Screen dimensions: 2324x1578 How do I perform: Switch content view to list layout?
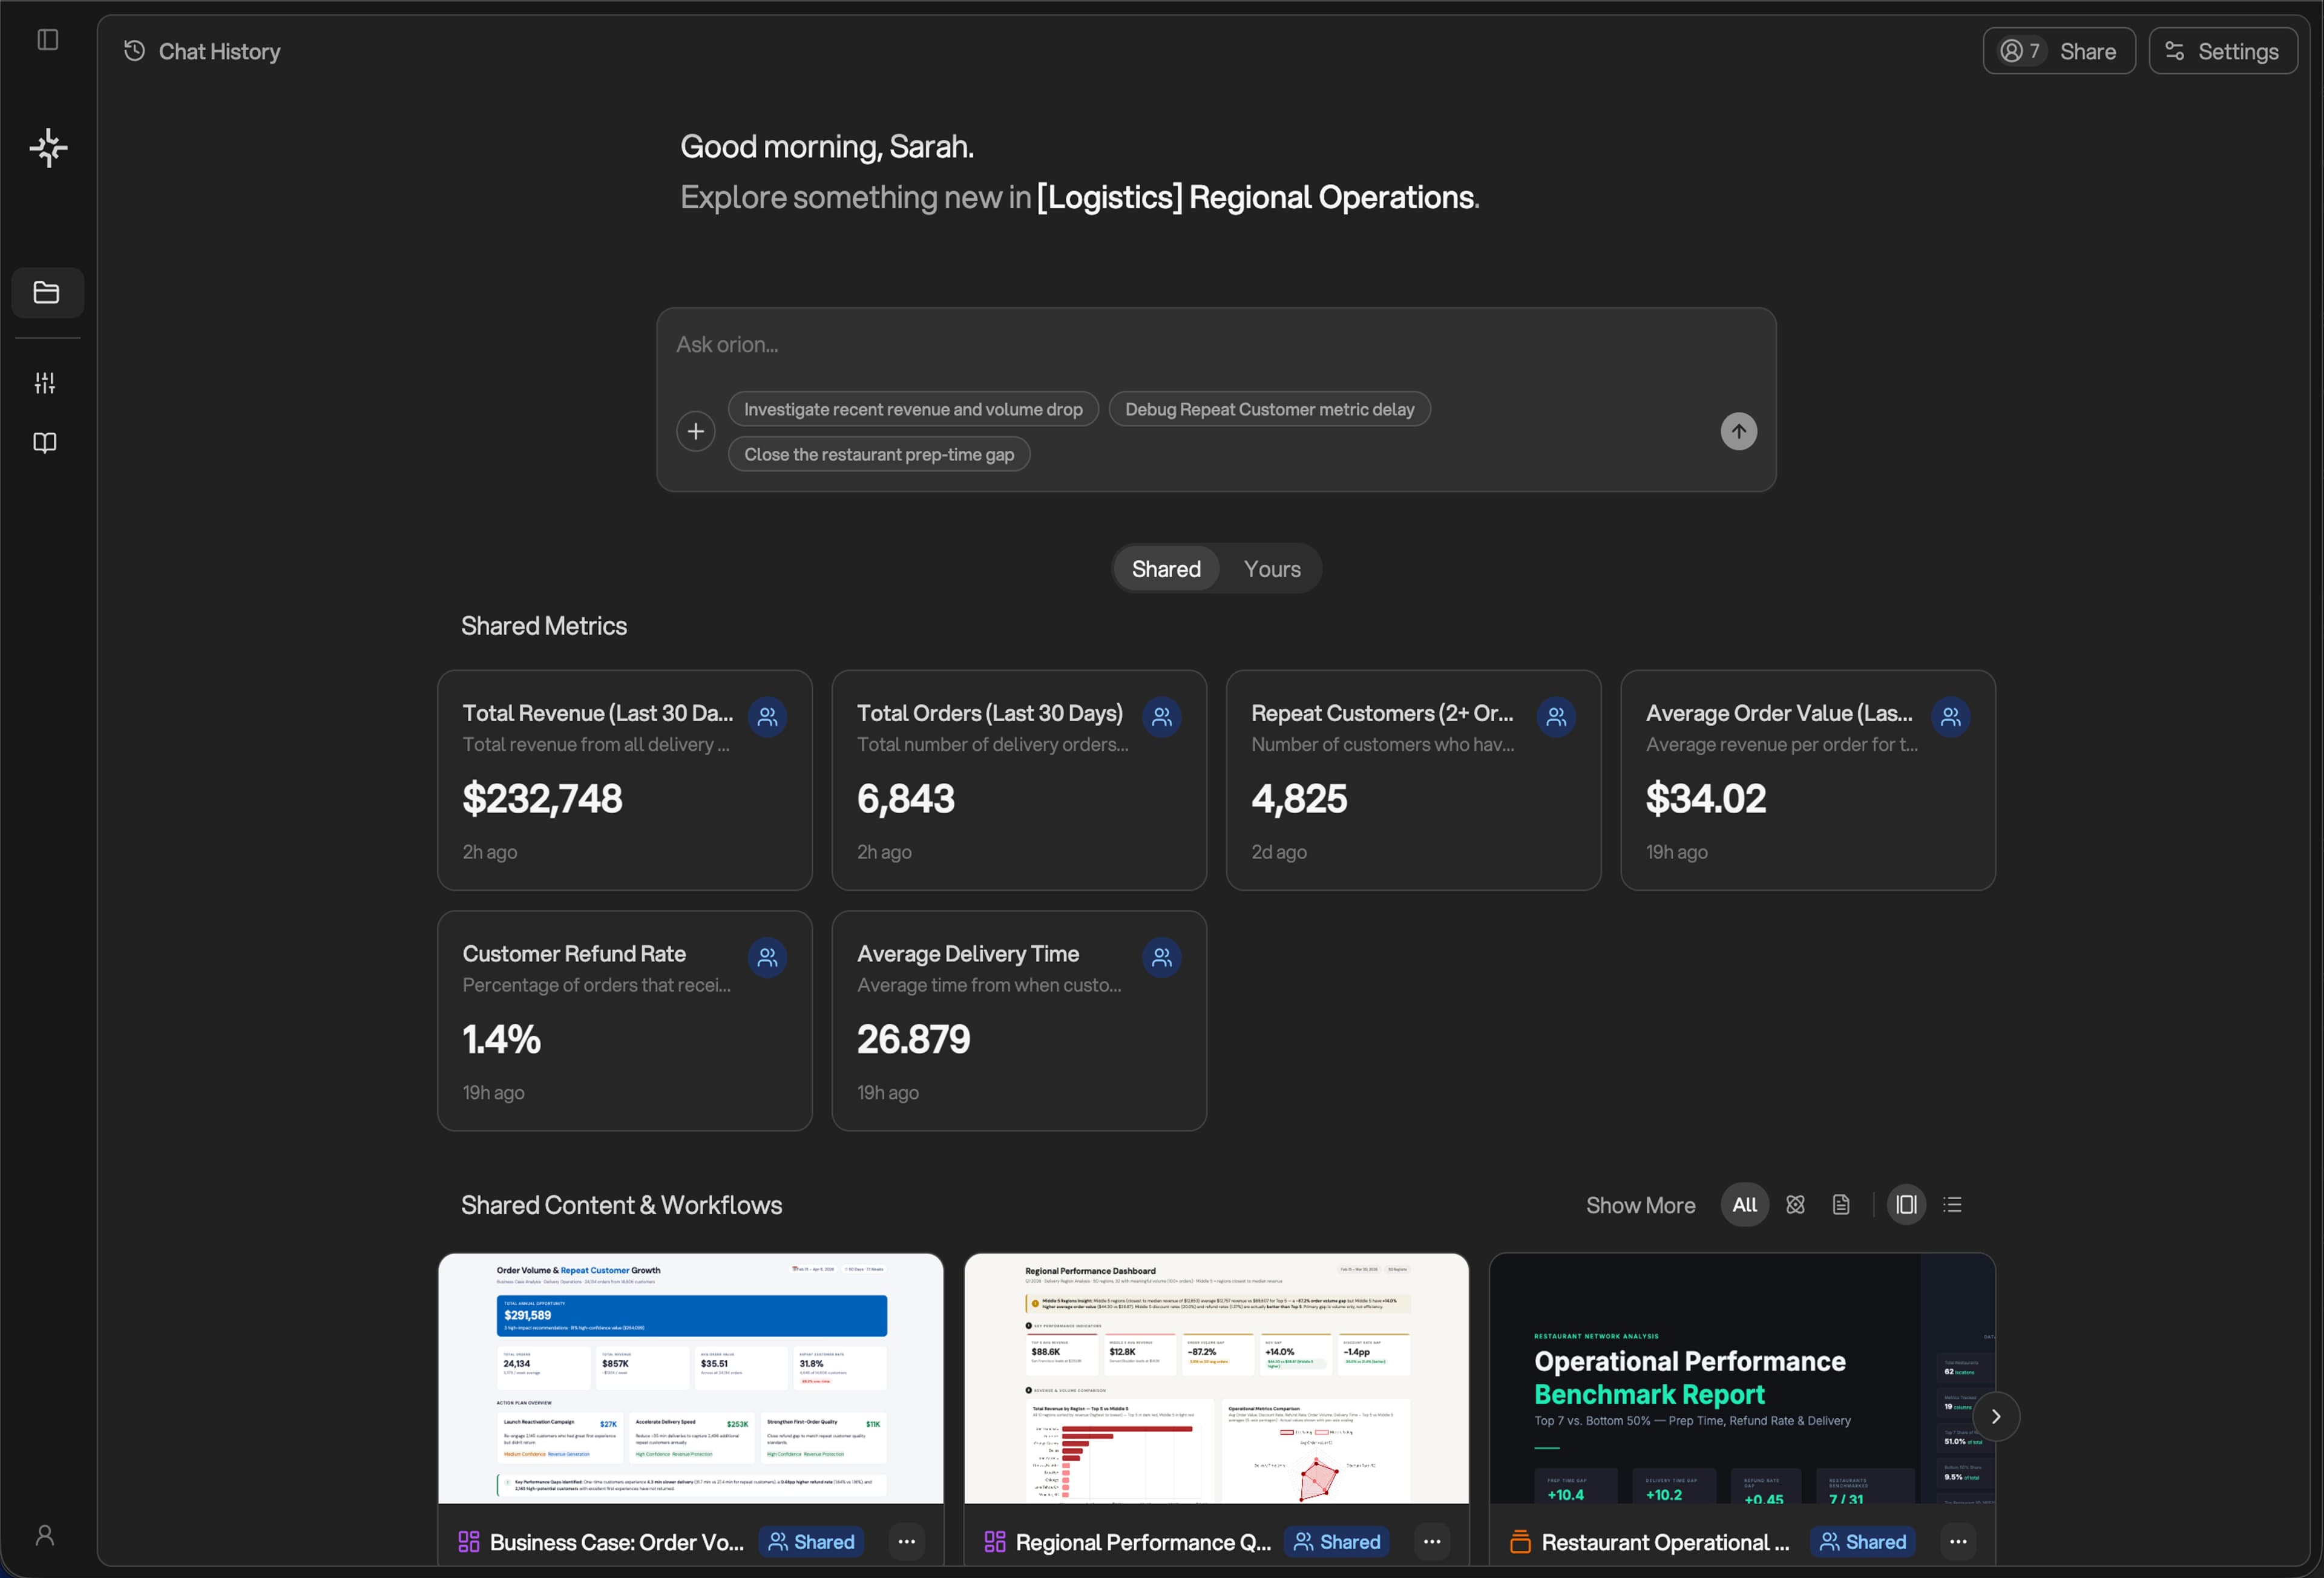point(1952,1204)
